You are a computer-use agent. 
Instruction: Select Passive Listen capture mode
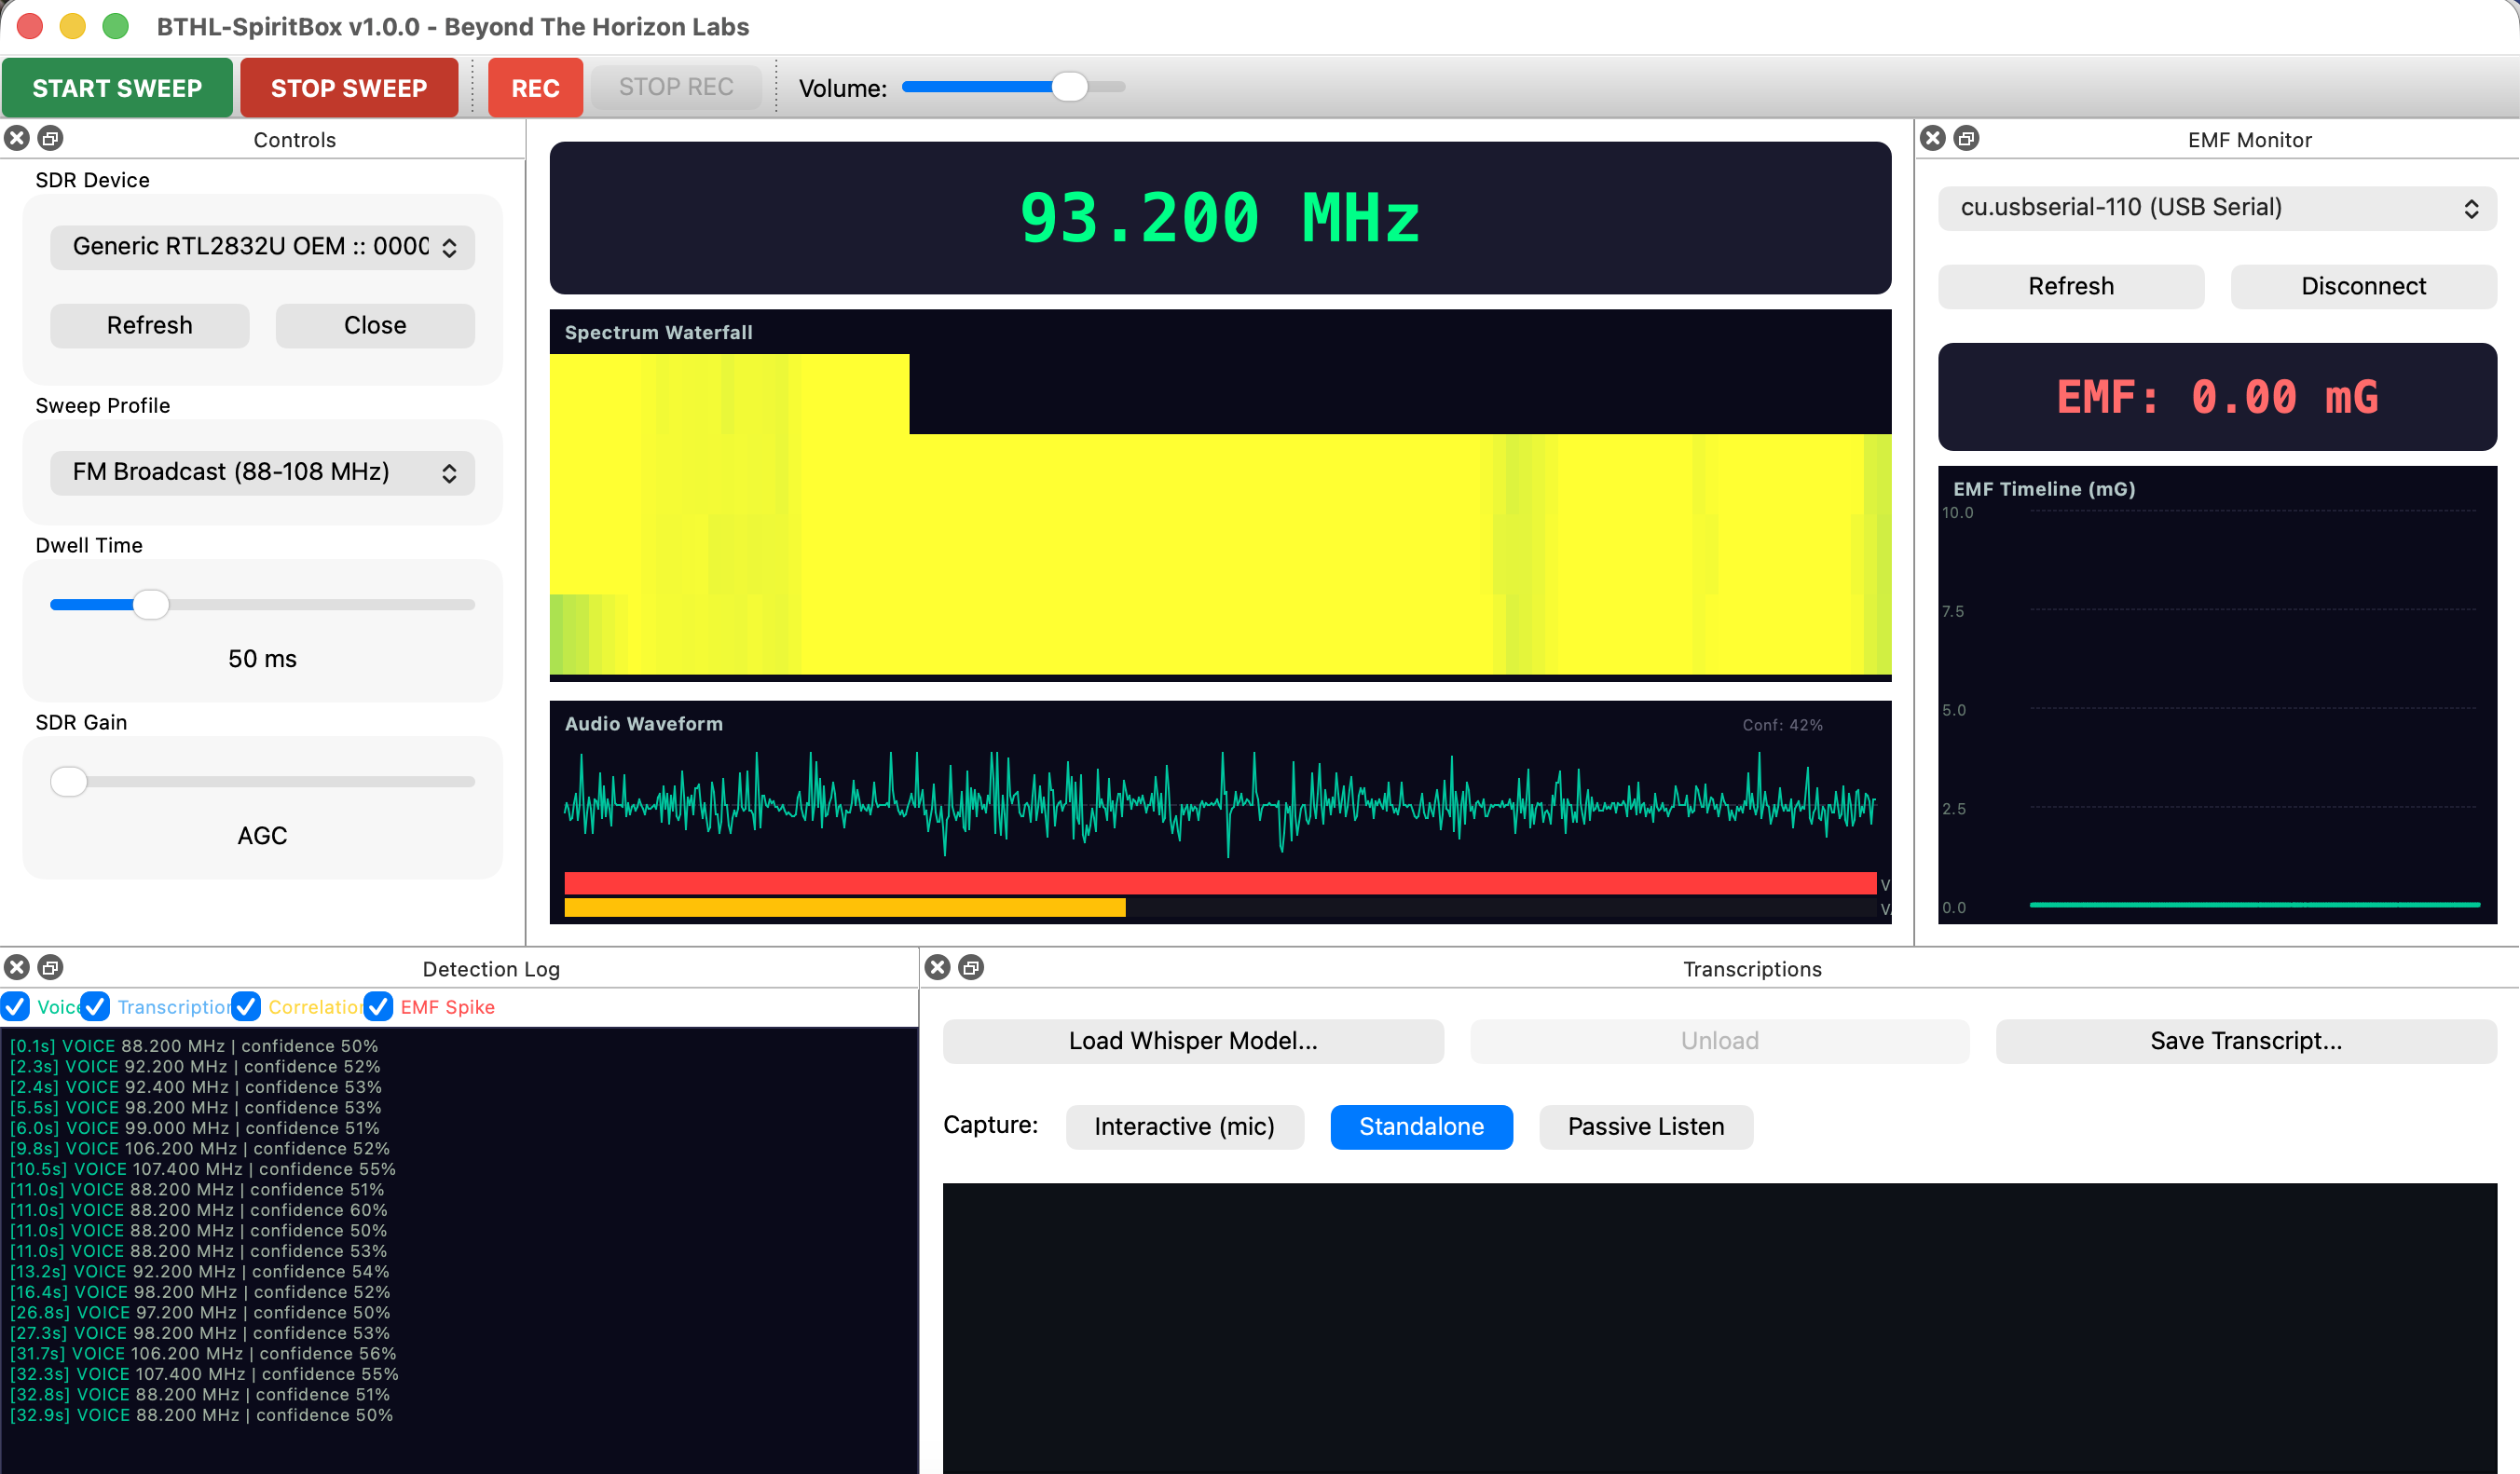click(x=1645, y=1127)
